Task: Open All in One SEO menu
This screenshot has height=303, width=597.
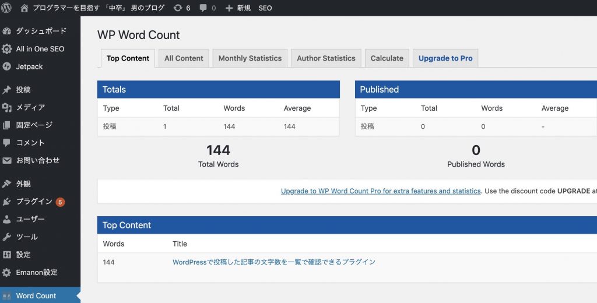Action: click(x=40, y=49)
